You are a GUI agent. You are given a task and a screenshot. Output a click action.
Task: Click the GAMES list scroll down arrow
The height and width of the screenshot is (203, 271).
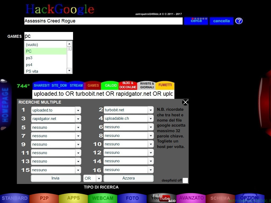[x=69, y=70]
